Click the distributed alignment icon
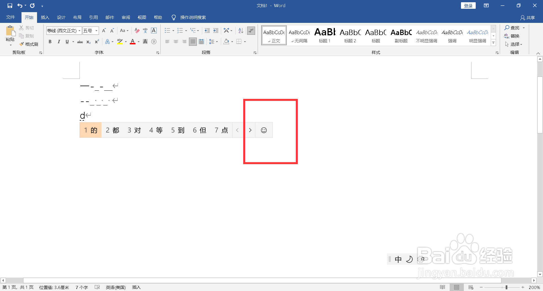Viewport: 543px width, 291px height. [201, 42]
